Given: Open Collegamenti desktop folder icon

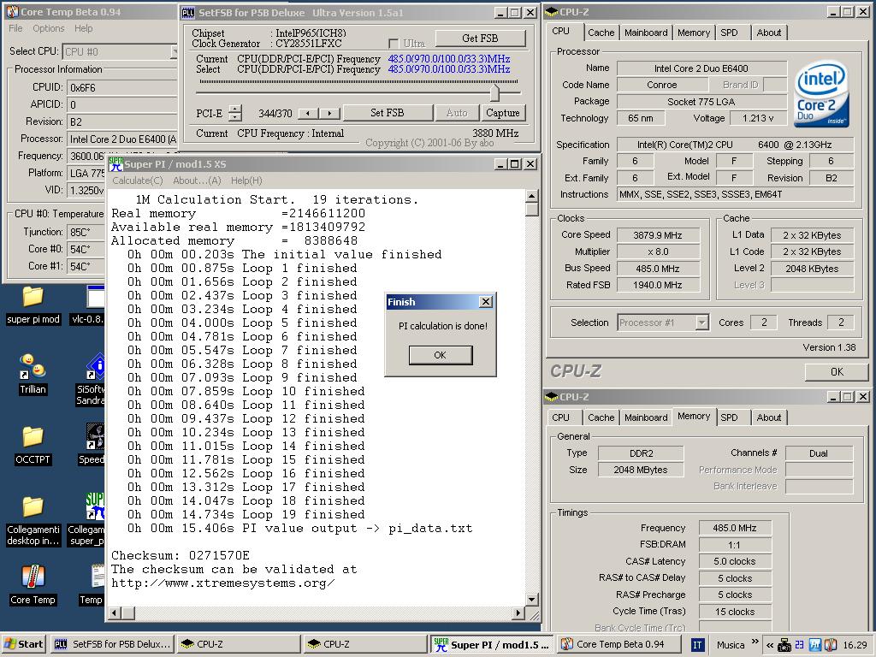Looking at the screenshot, I should coord(33,519).
